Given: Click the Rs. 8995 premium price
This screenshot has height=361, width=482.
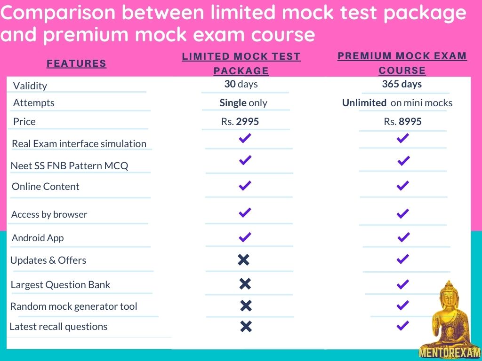Looking at the screenshot, I should (x=402, y=122).
